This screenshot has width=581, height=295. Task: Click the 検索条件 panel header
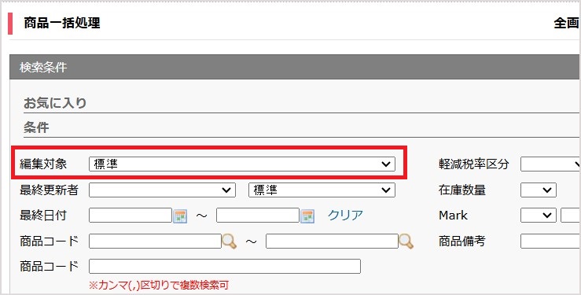pyautogui.click(x=295, y=67)
